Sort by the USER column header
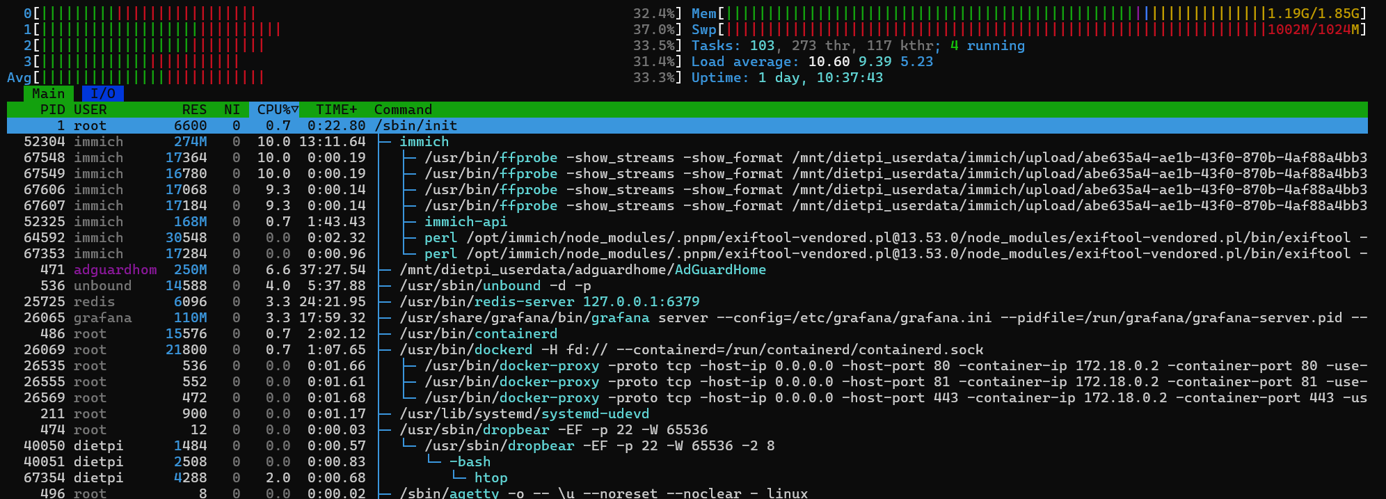1386x499 pixels. (x=90, y=109)
